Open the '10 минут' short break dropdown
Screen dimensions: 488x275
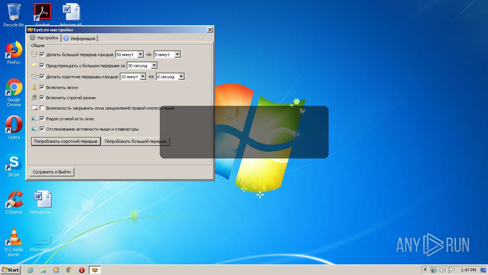143,77
